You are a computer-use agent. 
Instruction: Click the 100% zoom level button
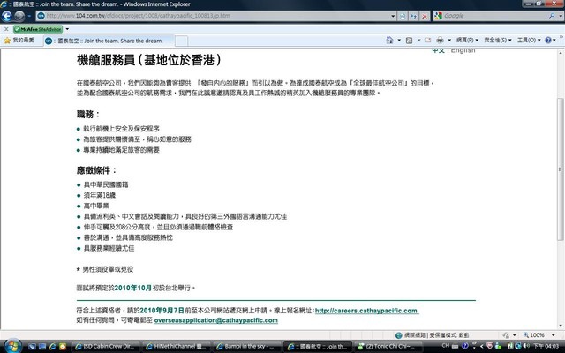point(534,335)
